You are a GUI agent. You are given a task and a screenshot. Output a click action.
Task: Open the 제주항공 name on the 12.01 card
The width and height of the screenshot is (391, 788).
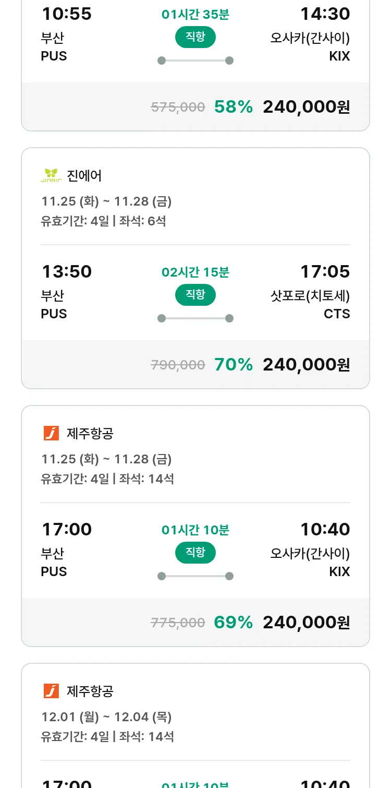point(90,691)
